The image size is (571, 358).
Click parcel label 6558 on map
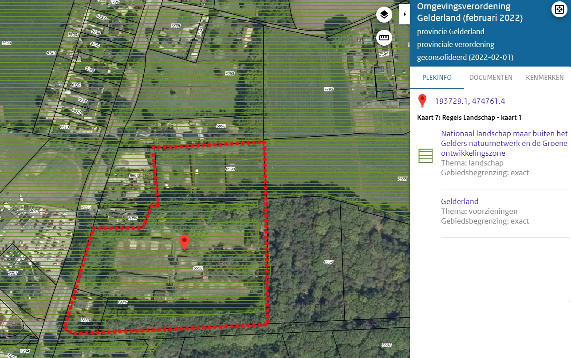pyautogui.click(x=198, y=268)
